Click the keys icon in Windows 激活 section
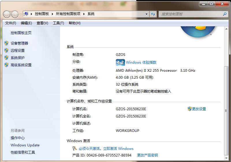 click(74, 148)
